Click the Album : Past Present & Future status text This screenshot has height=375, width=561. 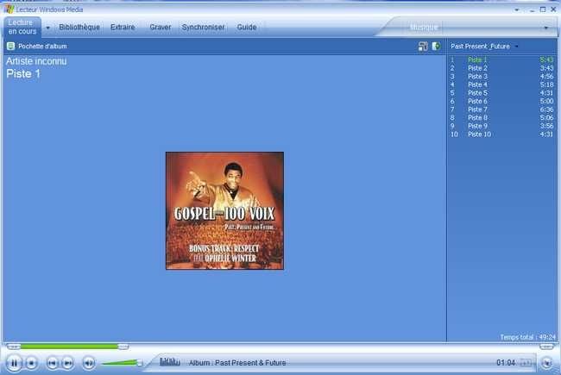[237, 363]
